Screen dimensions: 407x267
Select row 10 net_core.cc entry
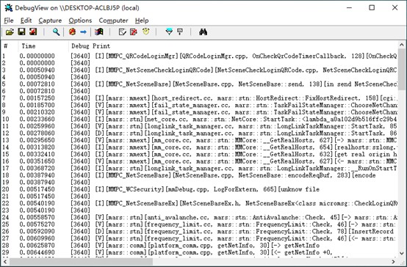tap(200, 119)
